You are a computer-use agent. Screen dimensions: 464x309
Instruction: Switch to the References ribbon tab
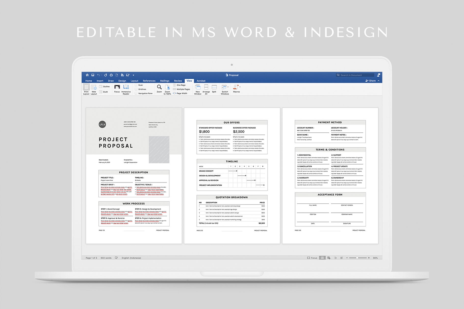coord(149,81)
